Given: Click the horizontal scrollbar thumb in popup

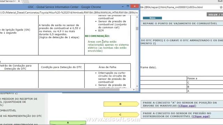Looking at the screenshot, I should pos(60,90).
